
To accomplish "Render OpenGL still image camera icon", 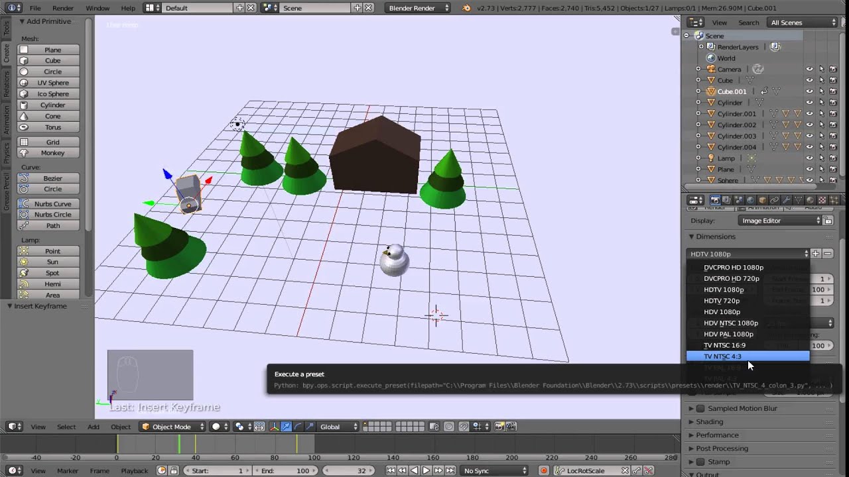I will coord(499,427).
